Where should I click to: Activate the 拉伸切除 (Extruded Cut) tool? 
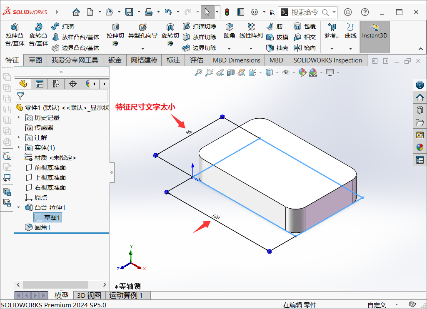tap(115, 35)
